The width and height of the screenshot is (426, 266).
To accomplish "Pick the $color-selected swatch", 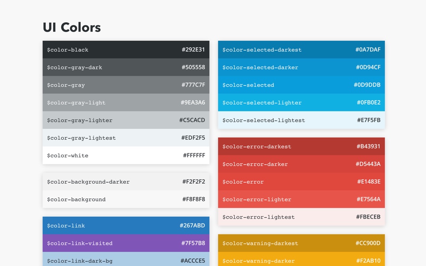I will tap(301, 85).
